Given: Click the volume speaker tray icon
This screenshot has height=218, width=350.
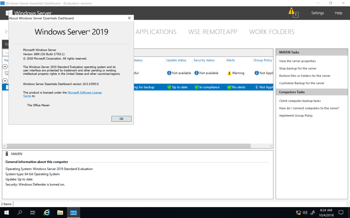Looking at the screenshot, I should pos(305,213).
